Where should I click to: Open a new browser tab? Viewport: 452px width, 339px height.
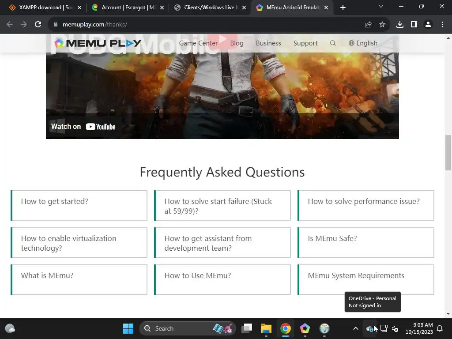(343, 8)
